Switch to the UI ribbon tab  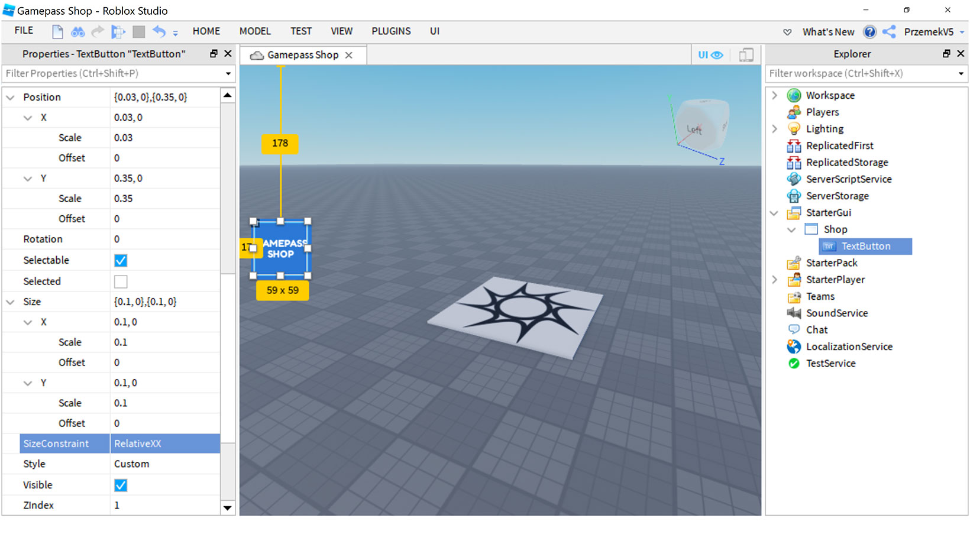[435, 31]
